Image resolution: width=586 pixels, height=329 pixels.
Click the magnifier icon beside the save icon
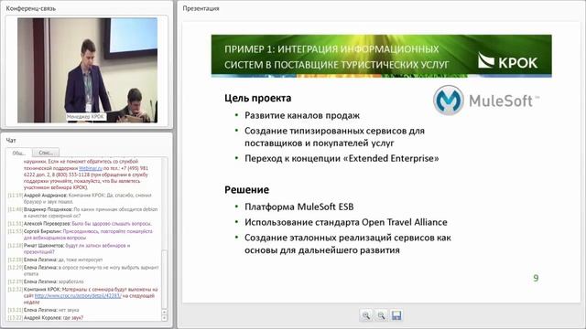coord(381,315)
